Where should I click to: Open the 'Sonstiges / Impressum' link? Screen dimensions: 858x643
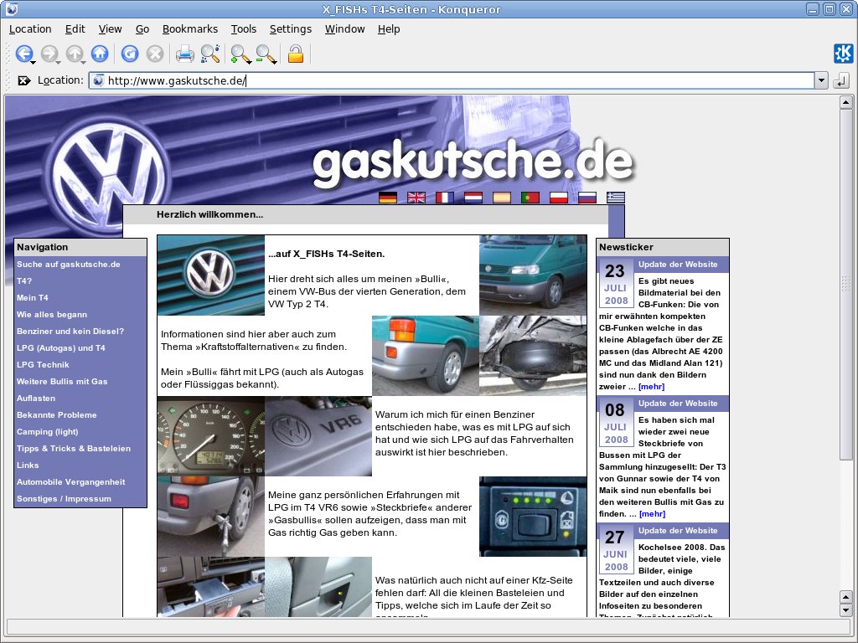[x=64, y=499]
